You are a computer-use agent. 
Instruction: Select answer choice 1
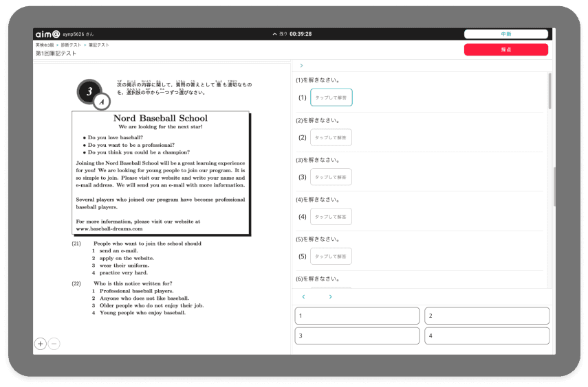coord(356,316)
